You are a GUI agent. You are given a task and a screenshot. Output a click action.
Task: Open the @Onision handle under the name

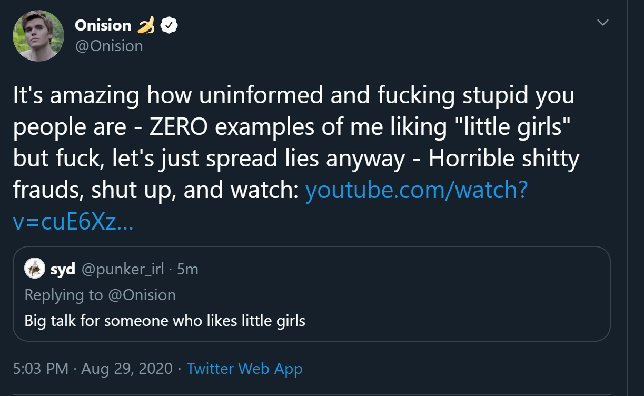108,46
